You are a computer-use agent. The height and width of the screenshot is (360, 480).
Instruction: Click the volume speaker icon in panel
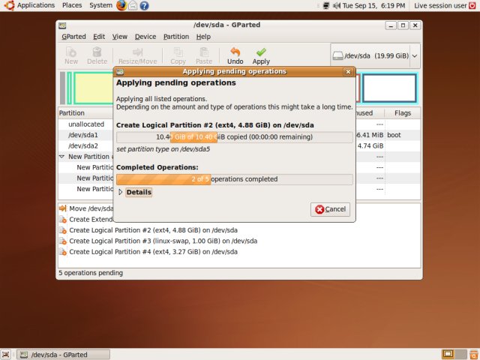tap(337, 5)
